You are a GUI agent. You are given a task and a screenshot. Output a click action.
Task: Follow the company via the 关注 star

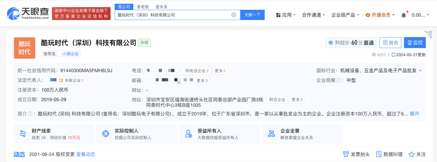(417, 154)
